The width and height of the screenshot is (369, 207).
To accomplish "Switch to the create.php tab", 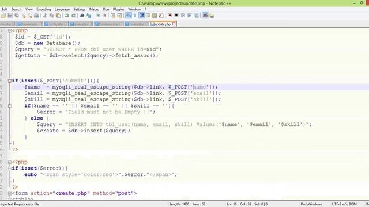I will click(x=136, y=24).
